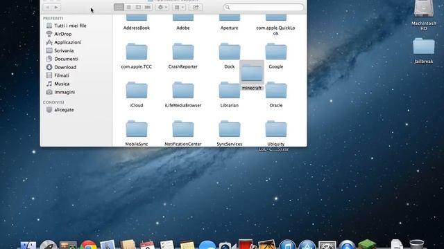Select the com.apple.QuickLook folder
This screenshot has width=444, height=249.
click(276, 19)
